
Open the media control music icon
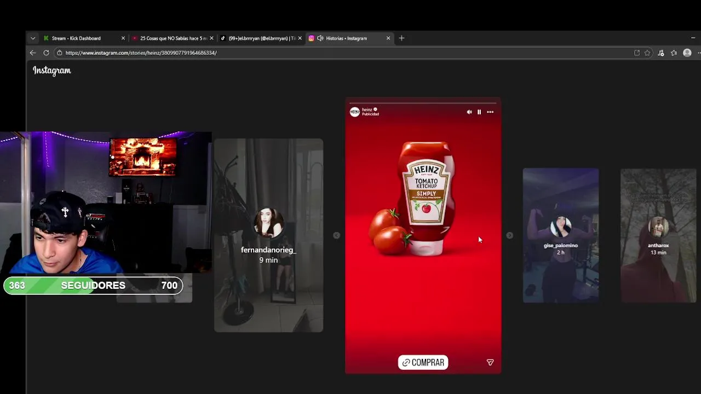coord(660,53)
